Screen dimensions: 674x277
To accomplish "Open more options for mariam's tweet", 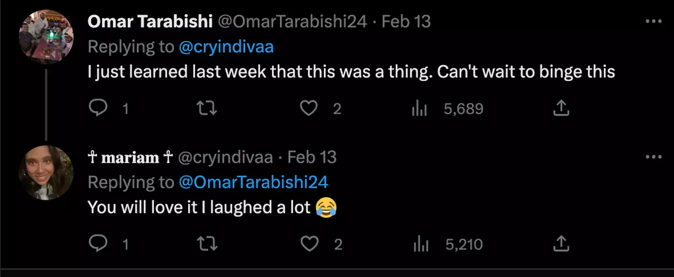I will 653,157.
